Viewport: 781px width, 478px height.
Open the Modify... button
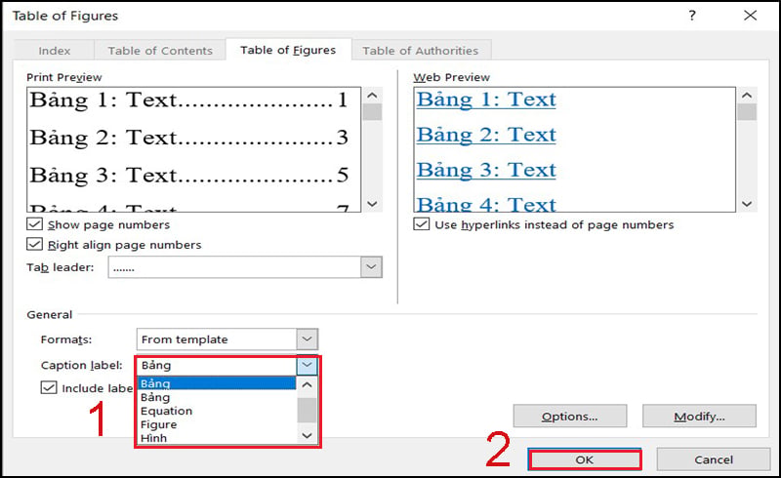699,417
